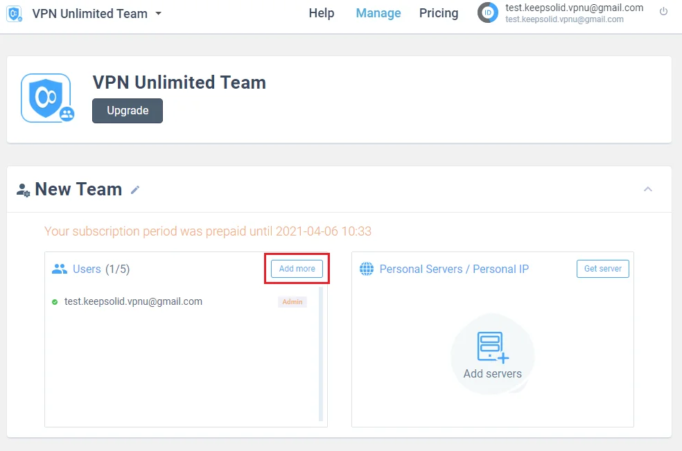Viewport: 682px width, 451px height.
Task: Click Add more users button
Action: coord(297,269)
